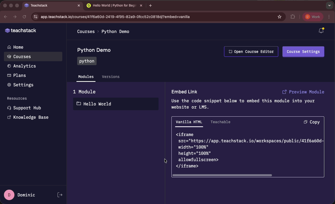The width and height of the screenshot is (335, 204).
Task: Click the logout icon beside Dominic
Action: coord(60,195)
